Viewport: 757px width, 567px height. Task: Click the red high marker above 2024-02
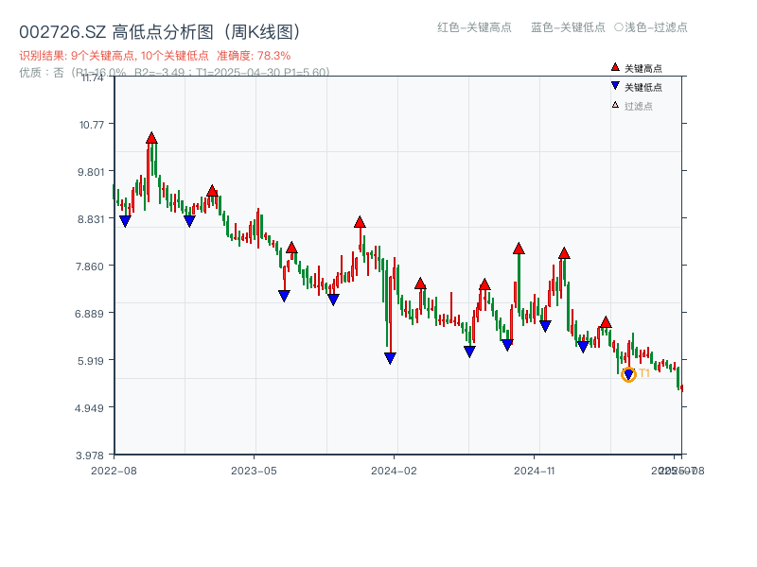(x=359, y=221)
